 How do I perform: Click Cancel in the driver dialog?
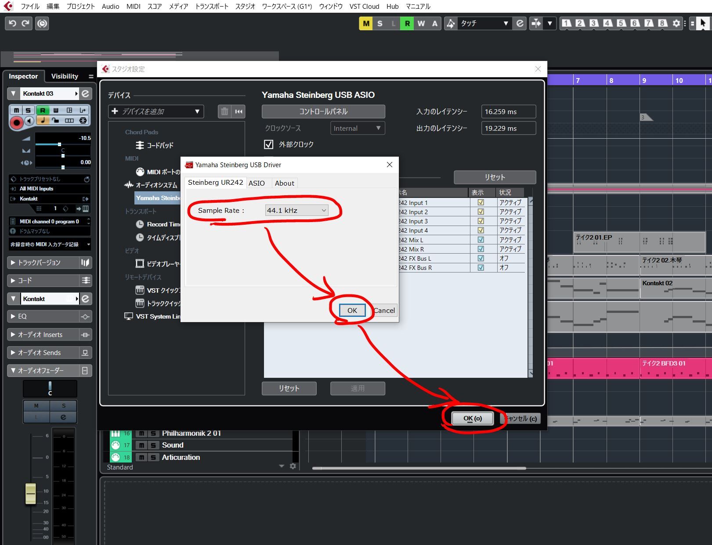(x=384, y=310)
